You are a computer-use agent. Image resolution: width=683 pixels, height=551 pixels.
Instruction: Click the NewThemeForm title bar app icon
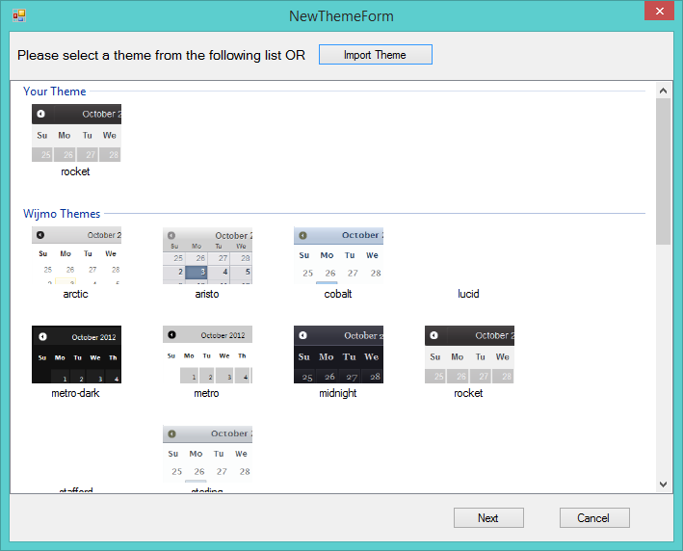[x=19, y=15]
